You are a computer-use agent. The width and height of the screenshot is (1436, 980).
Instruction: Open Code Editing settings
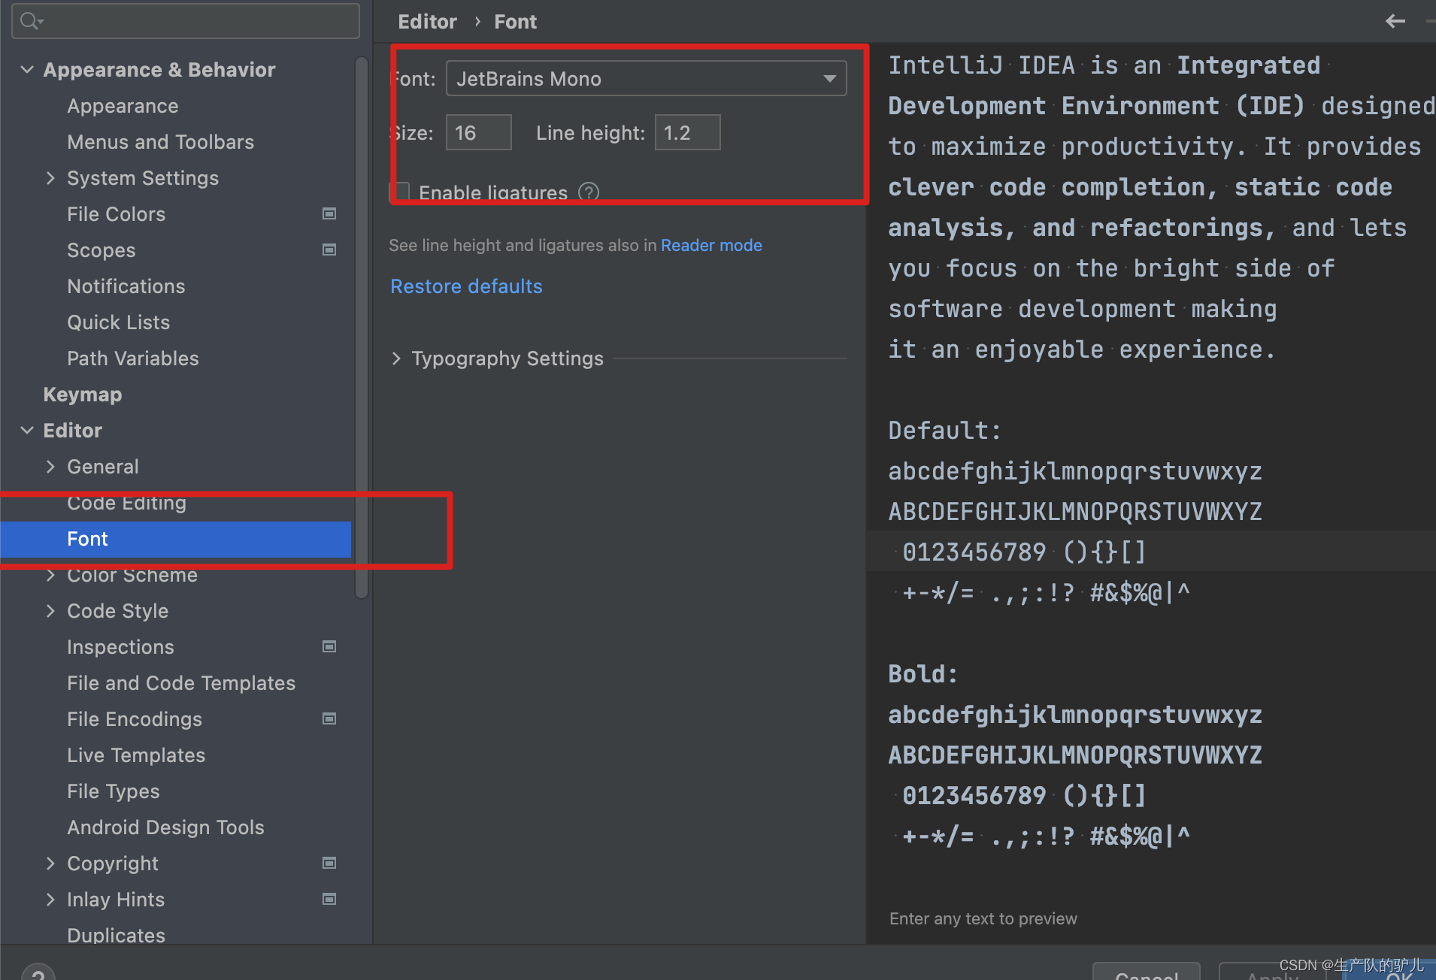tap(126, 503)
